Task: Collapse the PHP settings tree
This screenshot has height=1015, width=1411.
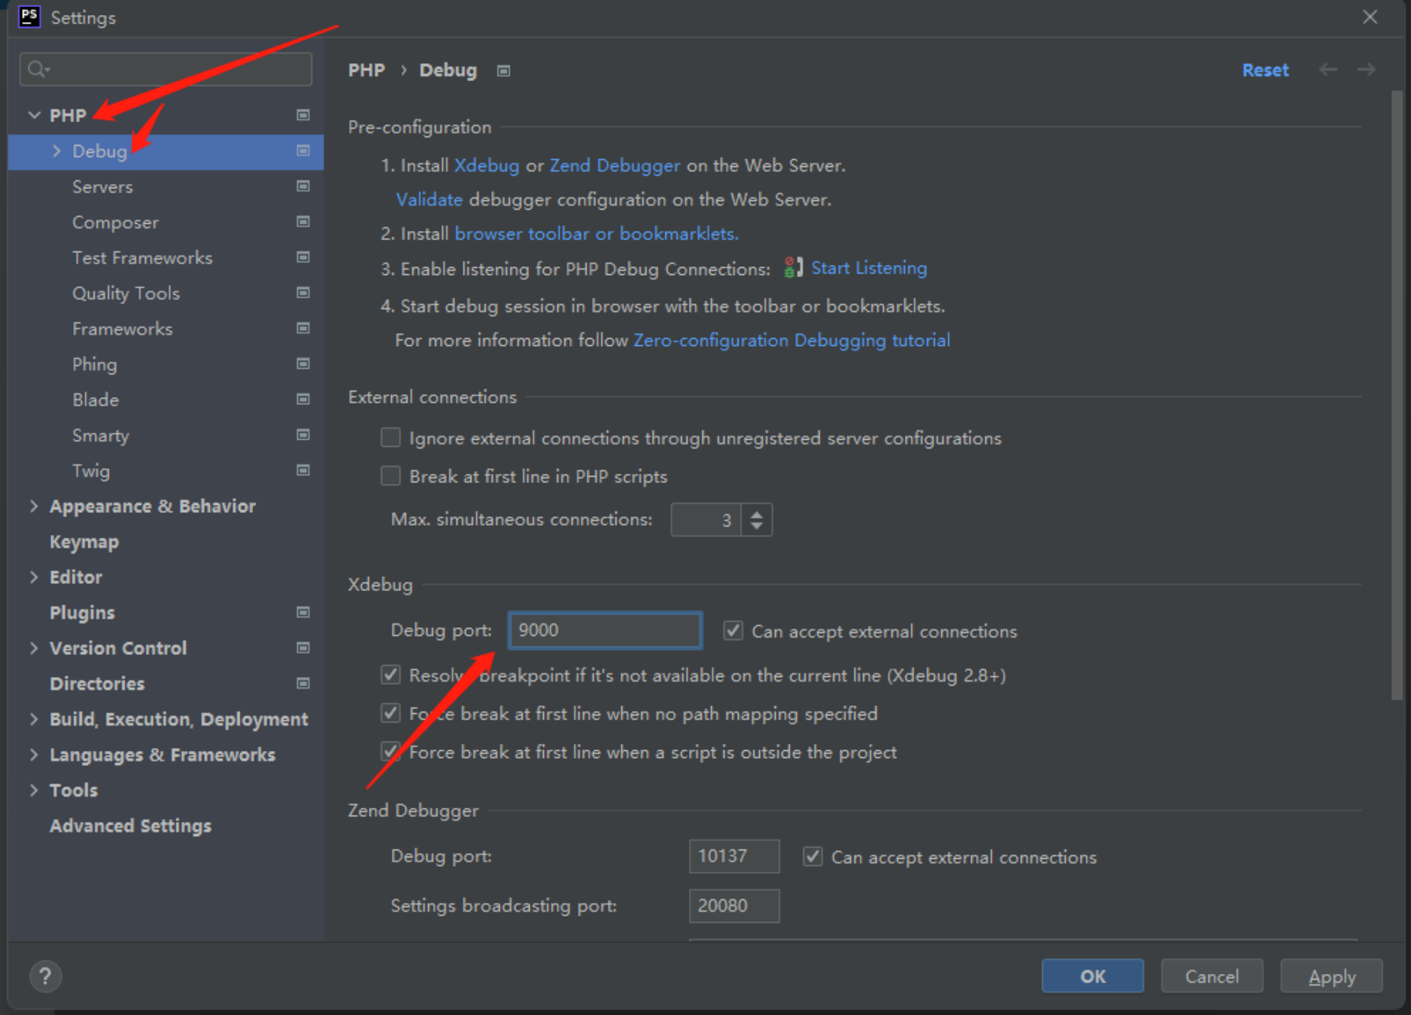Action: pyautogui.click(x=33, y=115)
